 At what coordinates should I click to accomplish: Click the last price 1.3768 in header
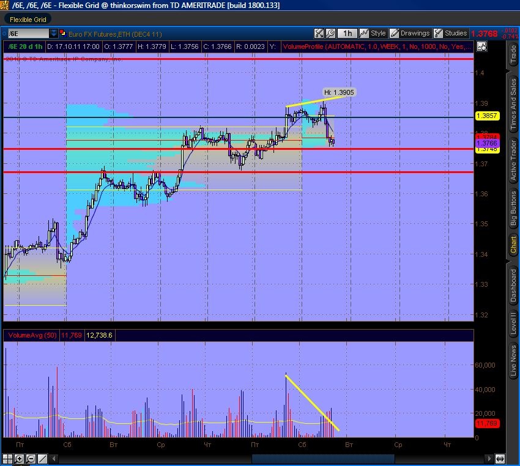[x=484, y=34]
